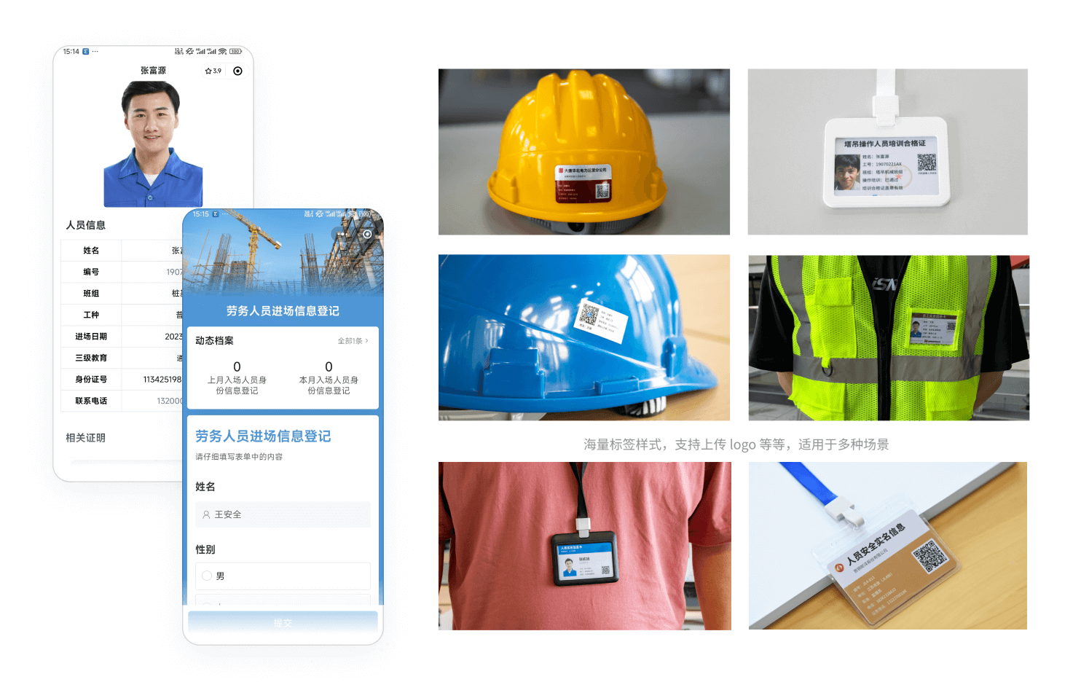The width and height of the screenshot is (1081, 682).
Task: Tap the blue notification icon beside 15:15
Action: 216,214
